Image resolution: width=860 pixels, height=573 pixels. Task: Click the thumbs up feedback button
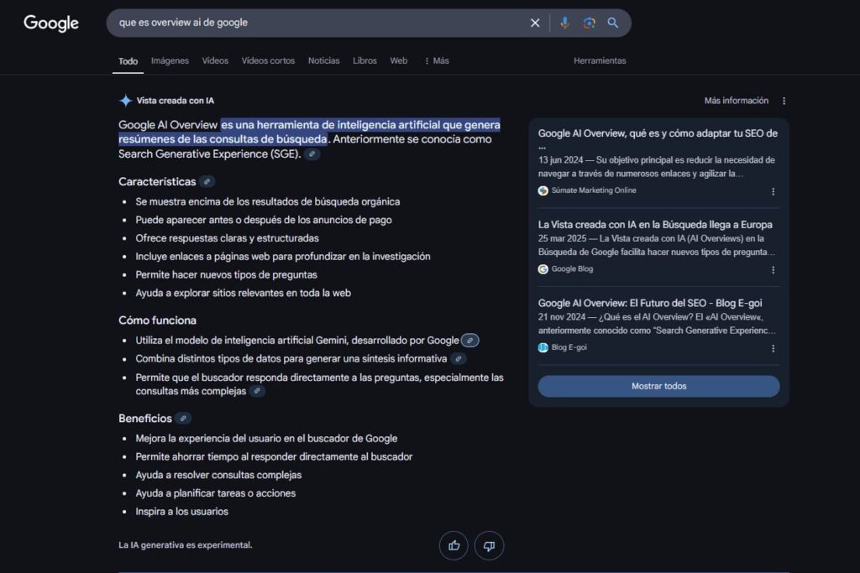pos(454,545)
